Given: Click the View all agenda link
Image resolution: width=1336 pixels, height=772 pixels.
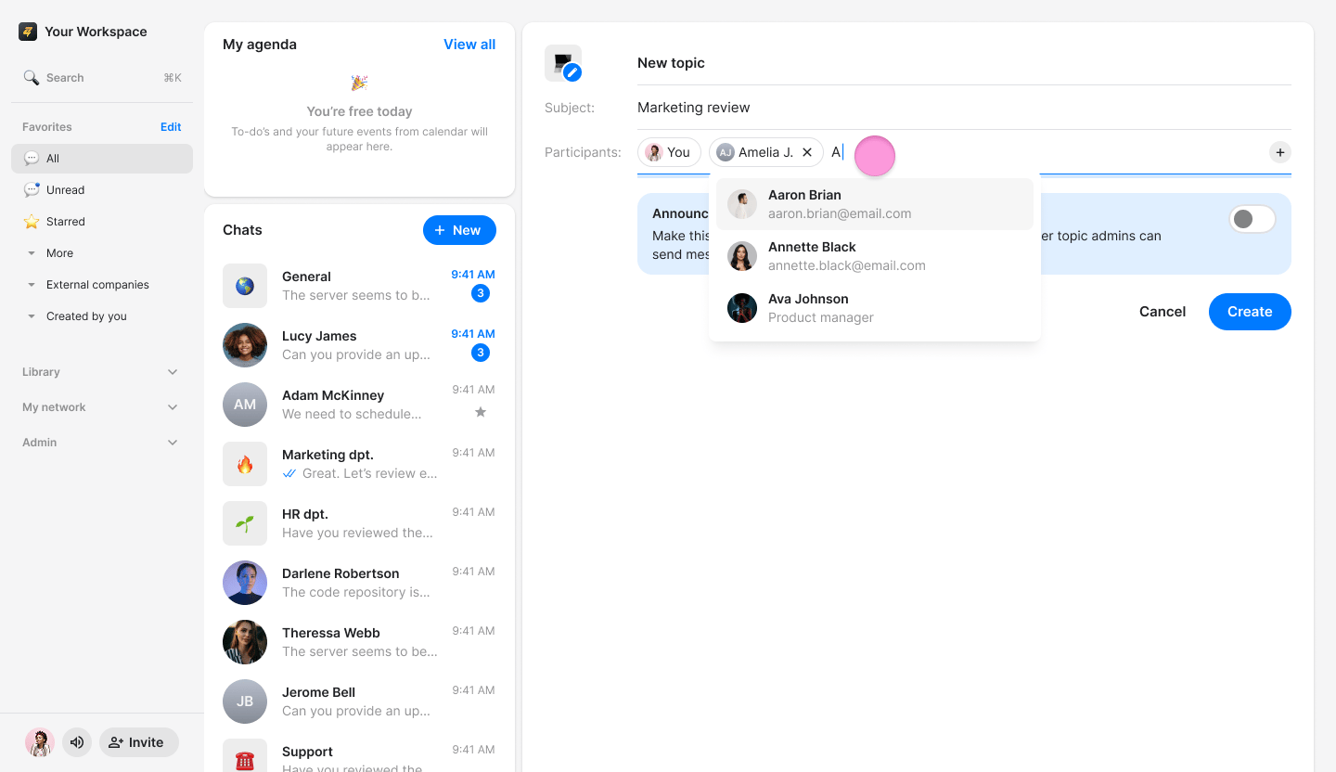Looking at the screenshot, I should pos(469,45).
